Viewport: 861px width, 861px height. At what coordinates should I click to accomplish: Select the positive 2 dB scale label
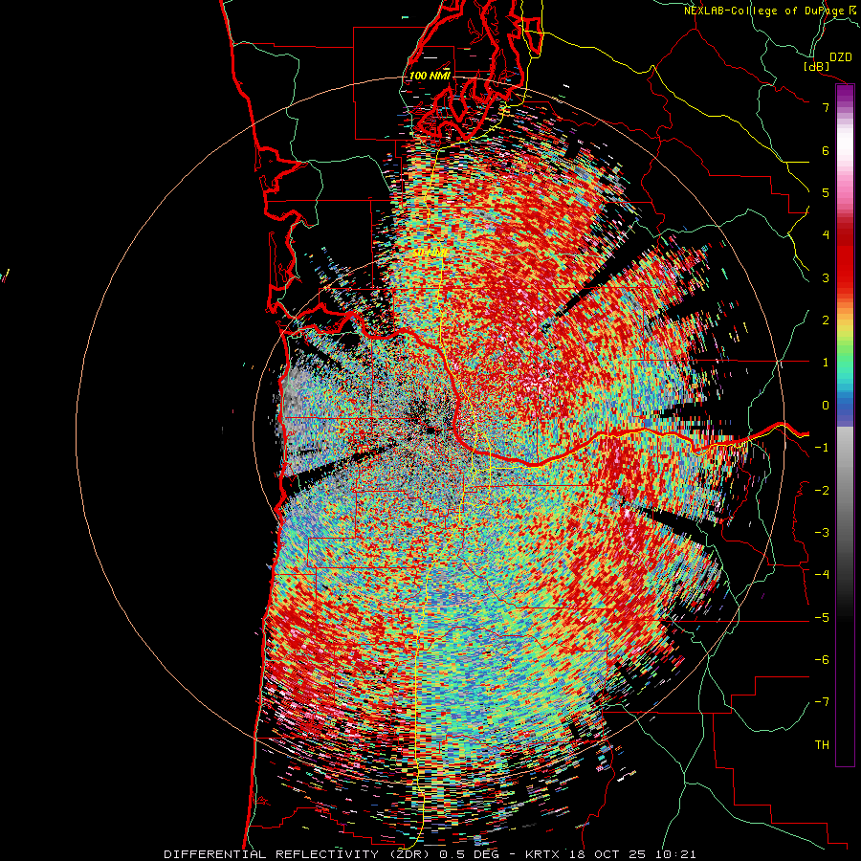click(x=826, y=320)
